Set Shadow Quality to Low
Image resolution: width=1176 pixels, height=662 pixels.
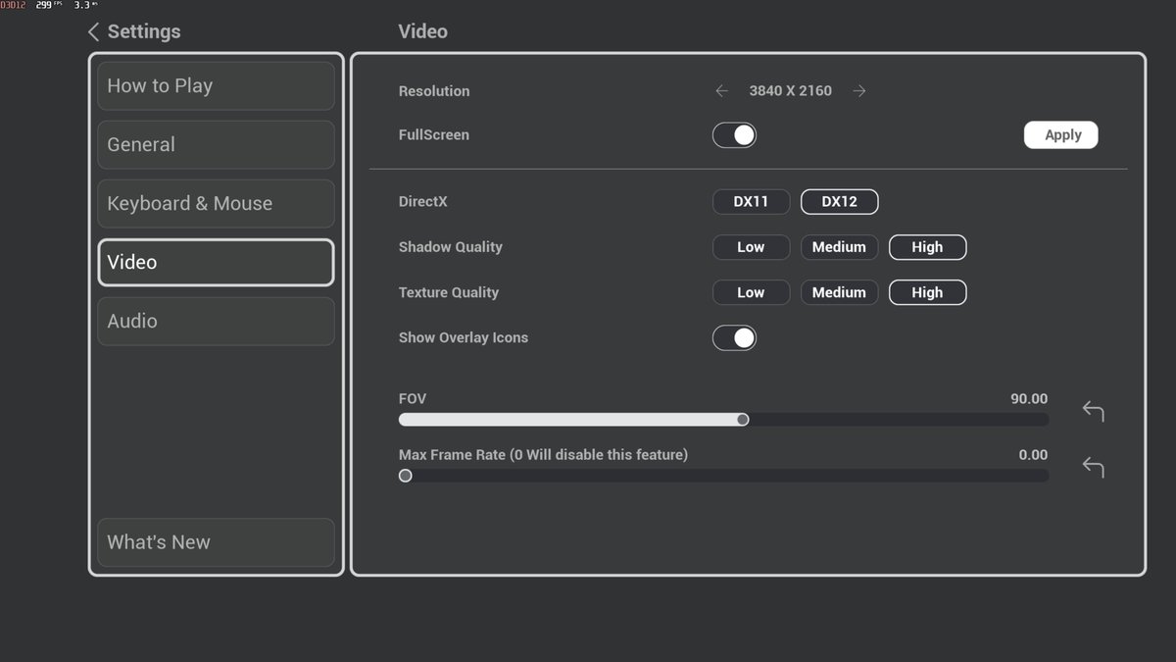coord(751,247)
